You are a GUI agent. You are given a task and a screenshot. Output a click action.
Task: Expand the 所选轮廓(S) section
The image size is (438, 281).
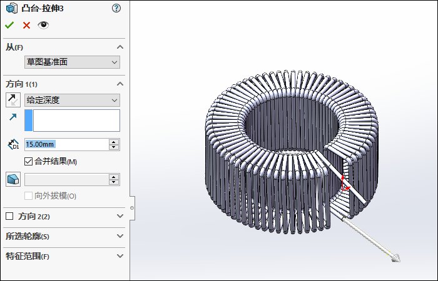pyautogui.click(x=120, y=236)
